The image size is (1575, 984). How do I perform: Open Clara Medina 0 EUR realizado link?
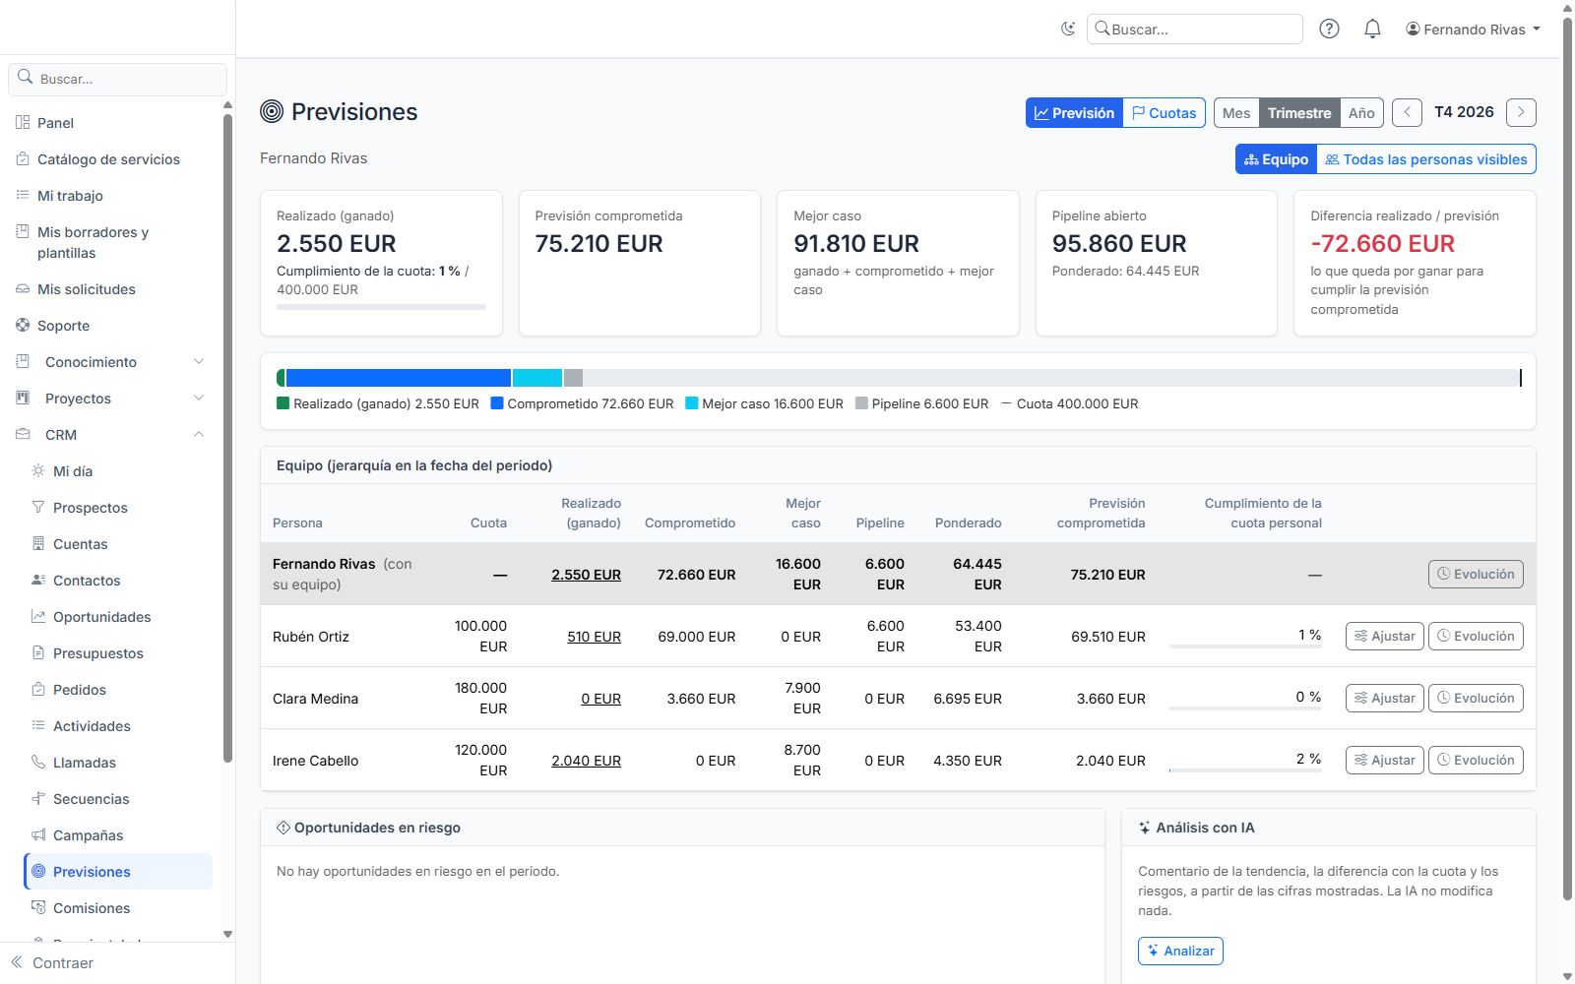pos(600,699)
